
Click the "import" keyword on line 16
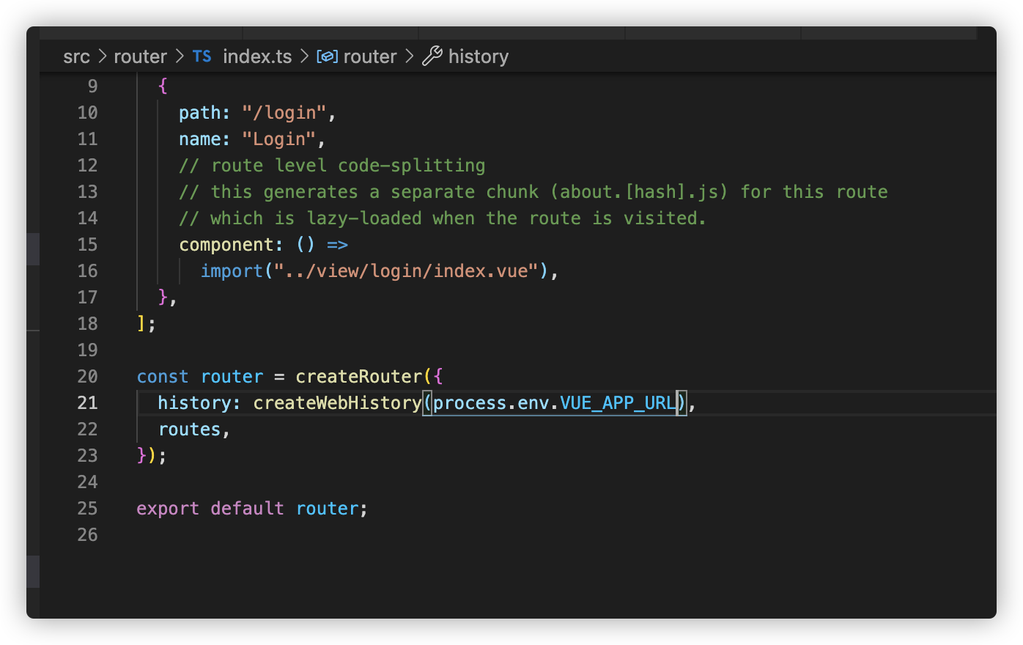pos(232,271)
